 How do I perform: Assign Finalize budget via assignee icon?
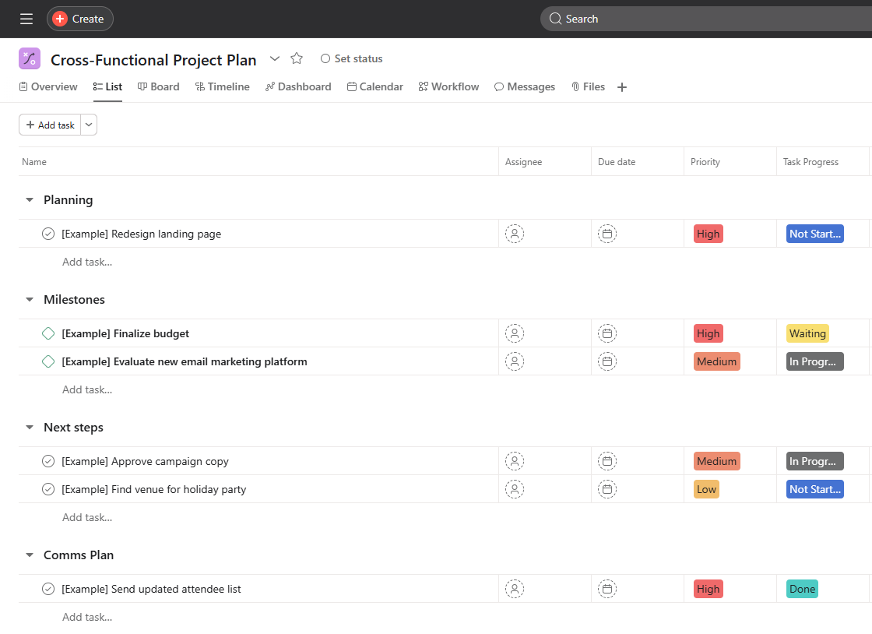(x=515, y=333)
